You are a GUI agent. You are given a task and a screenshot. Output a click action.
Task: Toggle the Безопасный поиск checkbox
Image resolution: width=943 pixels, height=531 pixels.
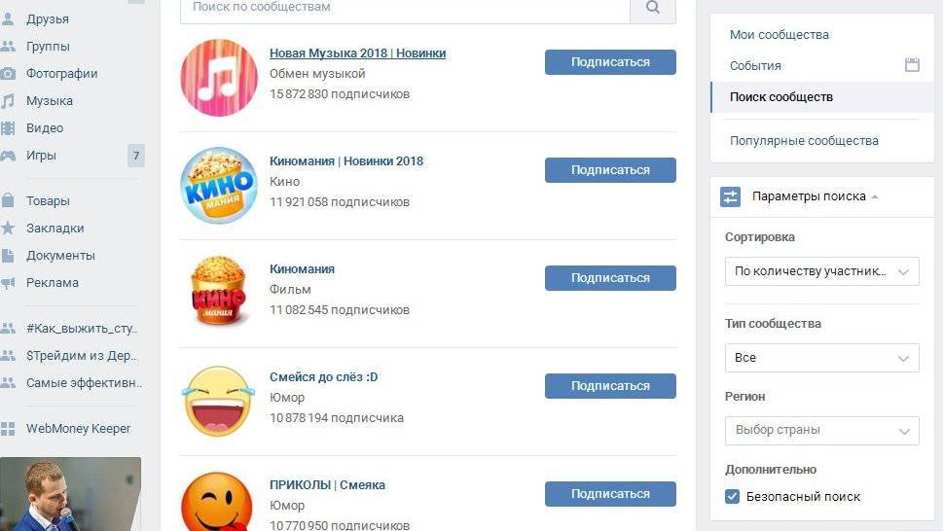tap(732, 496)
